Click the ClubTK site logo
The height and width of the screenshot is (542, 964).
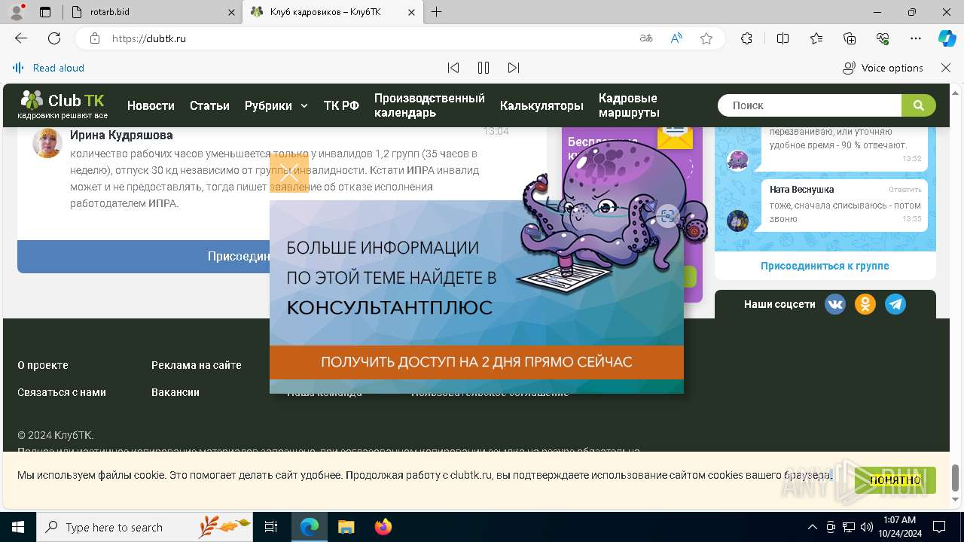tap(63, 105)
